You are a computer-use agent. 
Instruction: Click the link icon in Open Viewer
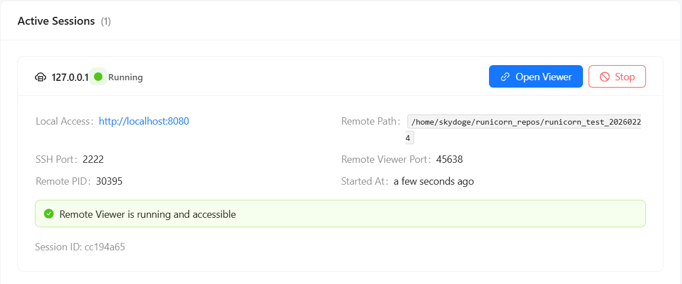point(505,77)
